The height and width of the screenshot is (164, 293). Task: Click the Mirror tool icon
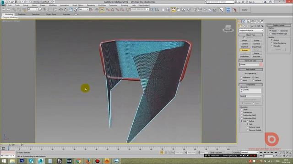152,10
